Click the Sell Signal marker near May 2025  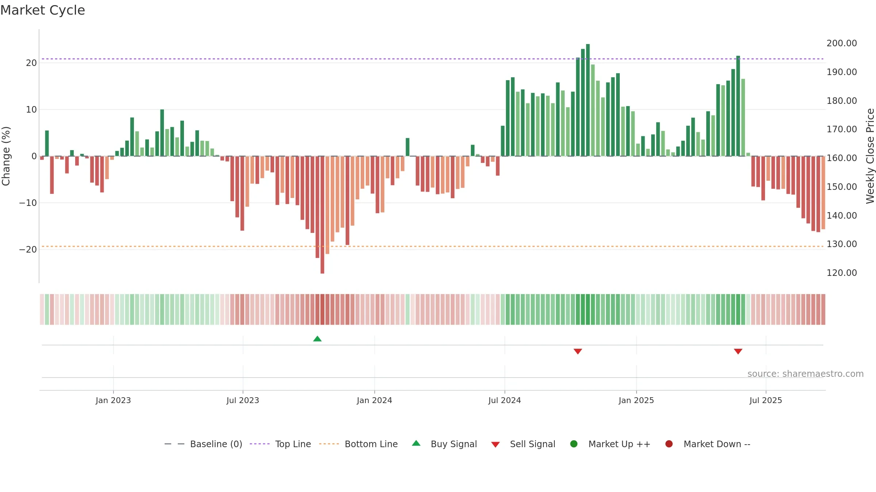coord(738,351)
